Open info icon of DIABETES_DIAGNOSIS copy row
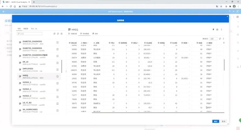 click(x=57, y=56)
